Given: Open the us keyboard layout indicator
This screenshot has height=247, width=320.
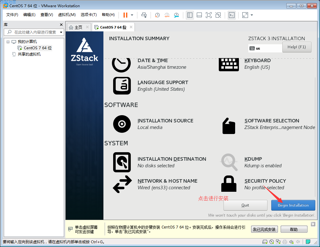Looking at the screenshot, I should point(265,48).
